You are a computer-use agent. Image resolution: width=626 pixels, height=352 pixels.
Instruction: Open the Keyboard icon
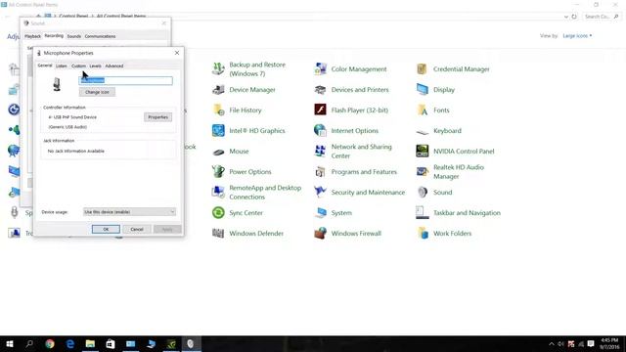tap(423, 131)
